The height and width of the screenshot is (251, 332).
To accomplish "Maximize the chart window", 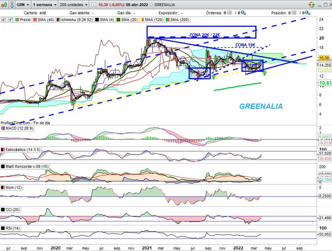I will coord(325,5).
